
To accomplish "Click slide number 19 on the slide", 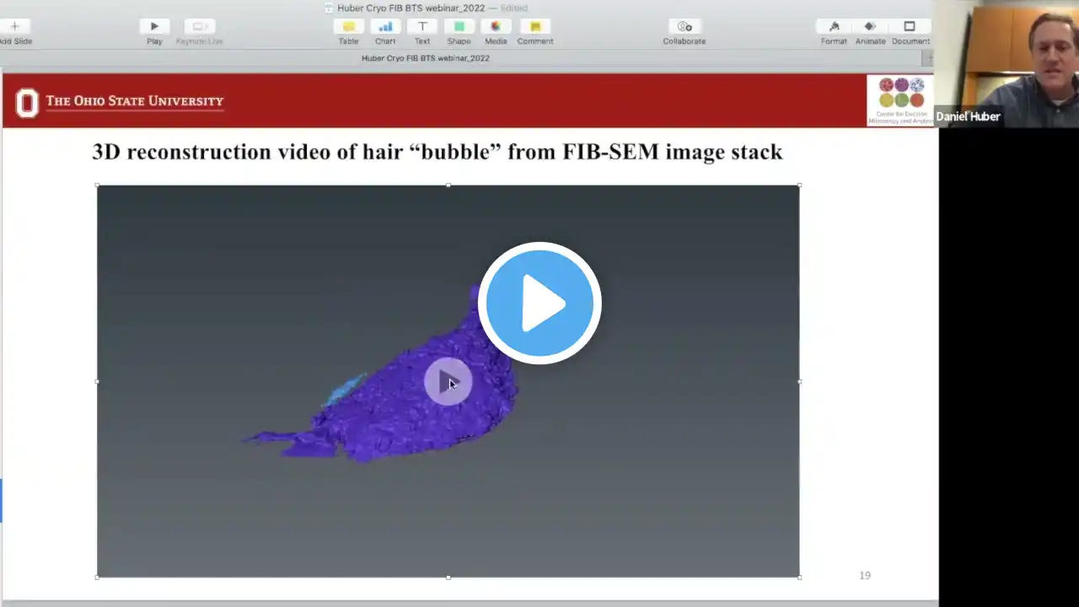I will point(865,575).
